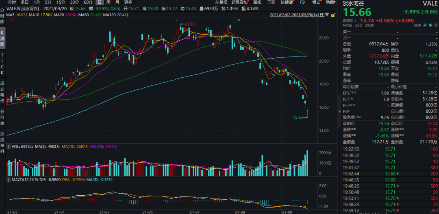This screenshot has width=439, height=214.
Task: Switch to 成交明细 side tab
Action: click(x=2, y=92)
